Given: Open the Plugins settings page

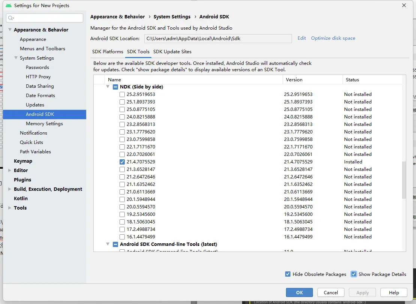Looking at the screenshot, I should coord(22,180).
